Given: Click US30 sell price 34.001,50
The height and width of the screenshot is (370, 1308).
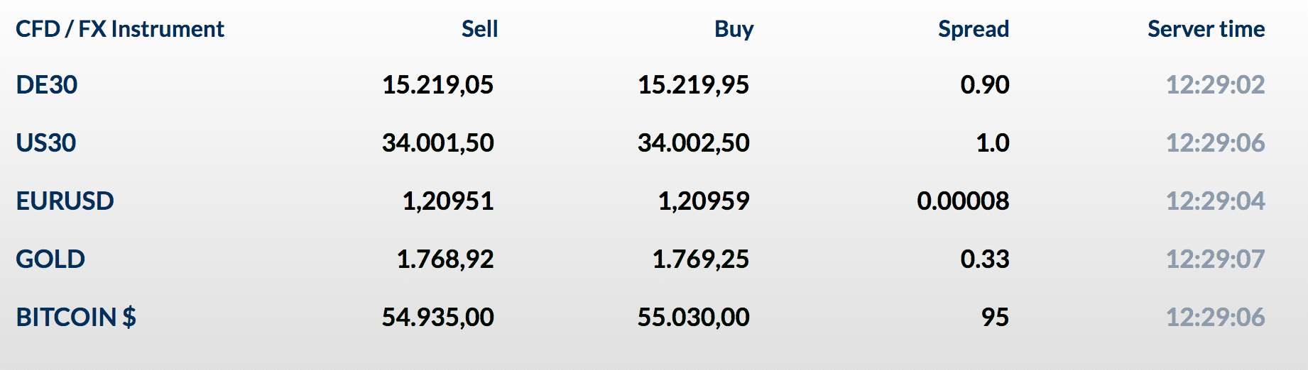Looking at the screenshot, I should point(437,143).
